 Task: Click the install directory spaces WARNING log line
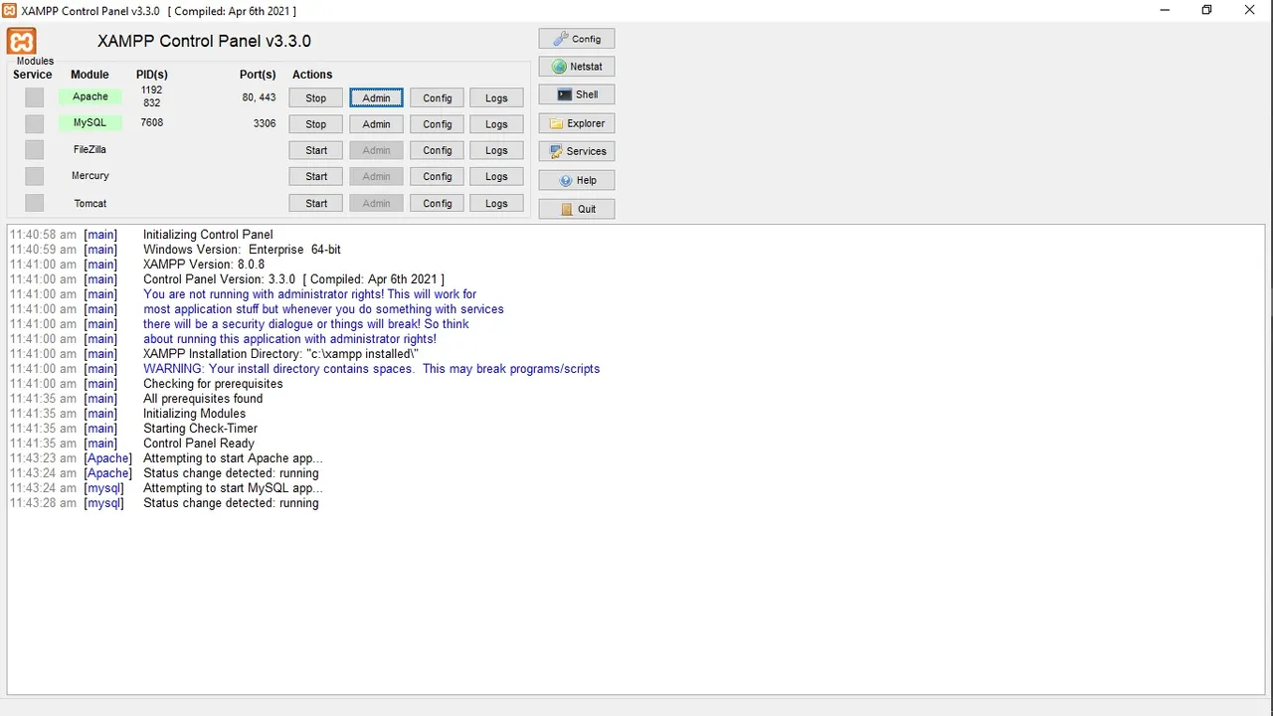click(371, 369)
